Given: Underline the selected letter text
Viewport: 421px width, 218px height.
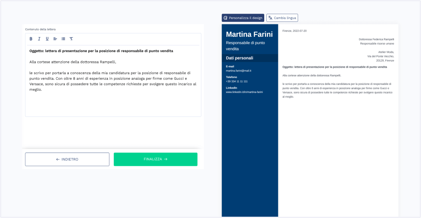Looking at the screenshot, I should (47, 39).
